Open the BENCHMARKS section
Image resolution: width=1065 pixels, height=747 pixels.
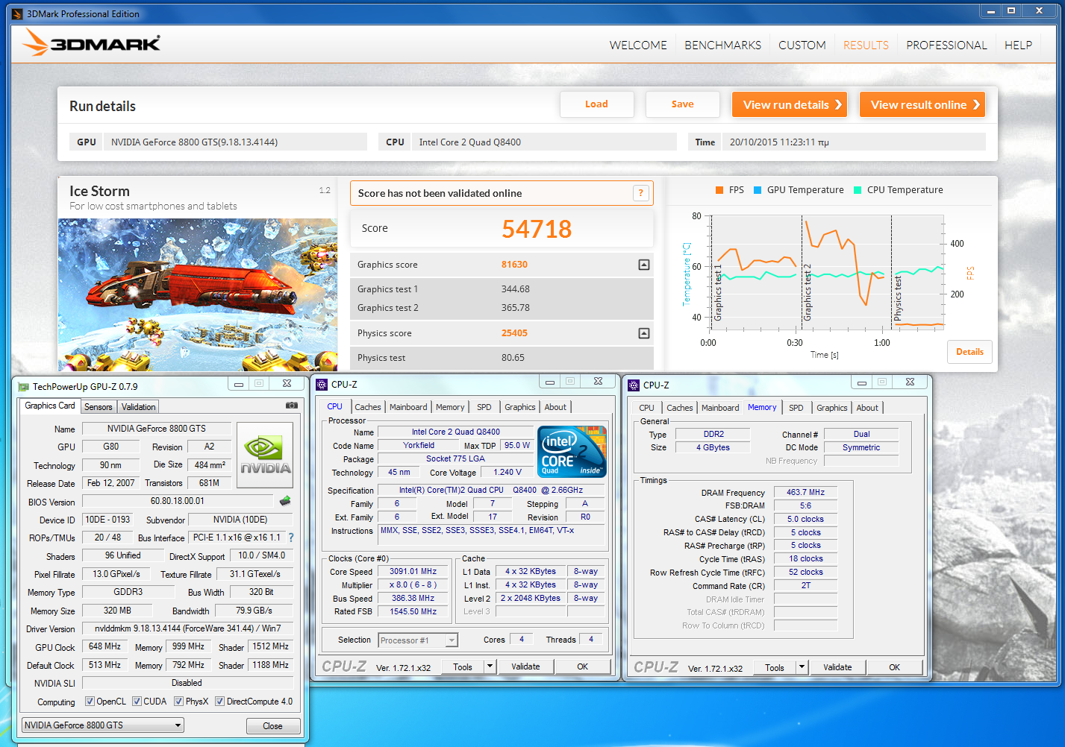coord(722,45)
